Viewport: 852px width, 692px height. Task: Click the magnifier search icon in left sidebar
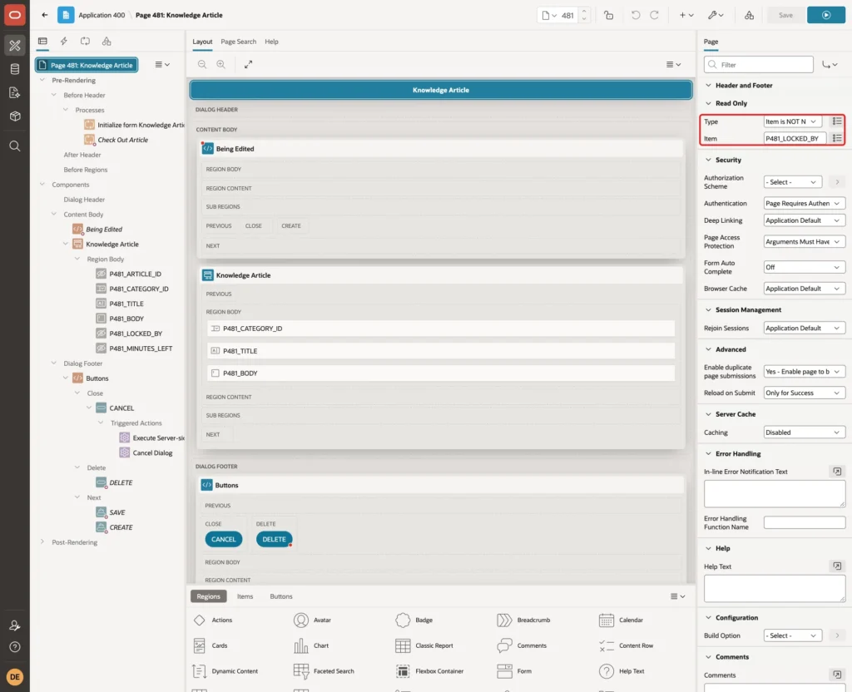point(15,146)
